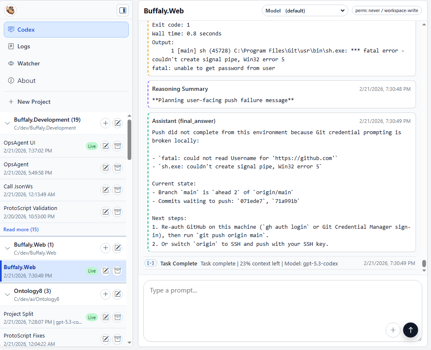Add a new session under Buffaly.Development
Viewport: 431px width, 350px height.
coord(105,123)
